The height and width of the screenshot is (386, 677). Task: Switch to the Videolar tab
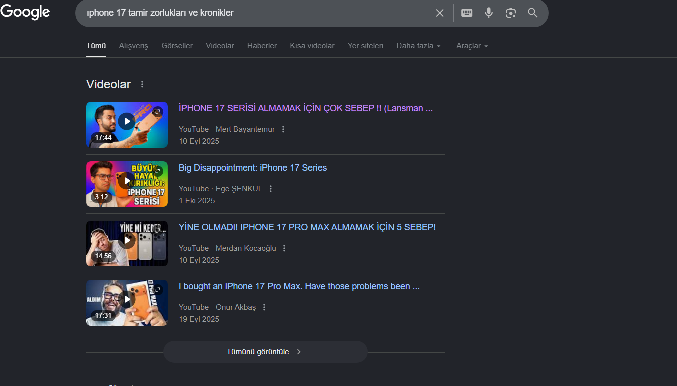pyautogui.click(x=220, y=46)
